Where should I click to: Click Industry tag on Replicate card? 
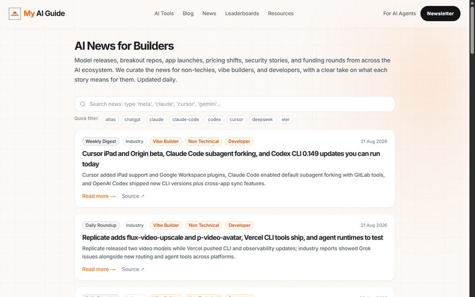135,225
